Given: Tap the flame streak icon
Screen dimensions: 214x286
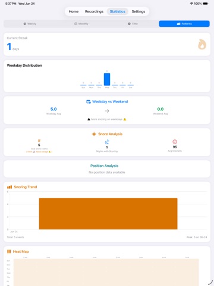Looking at the screenshot, I should pos(202,45).
